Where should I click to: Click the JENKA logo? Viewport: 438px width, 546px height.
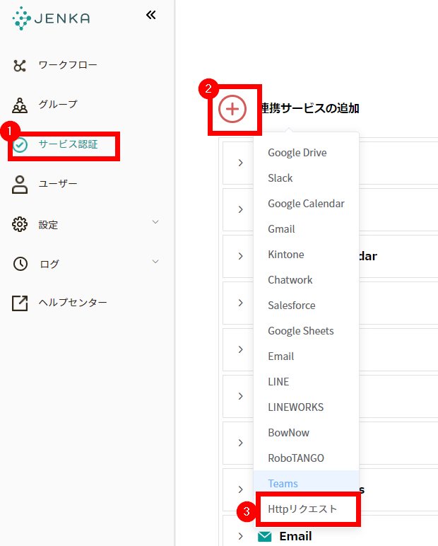(x=51, y=18)
